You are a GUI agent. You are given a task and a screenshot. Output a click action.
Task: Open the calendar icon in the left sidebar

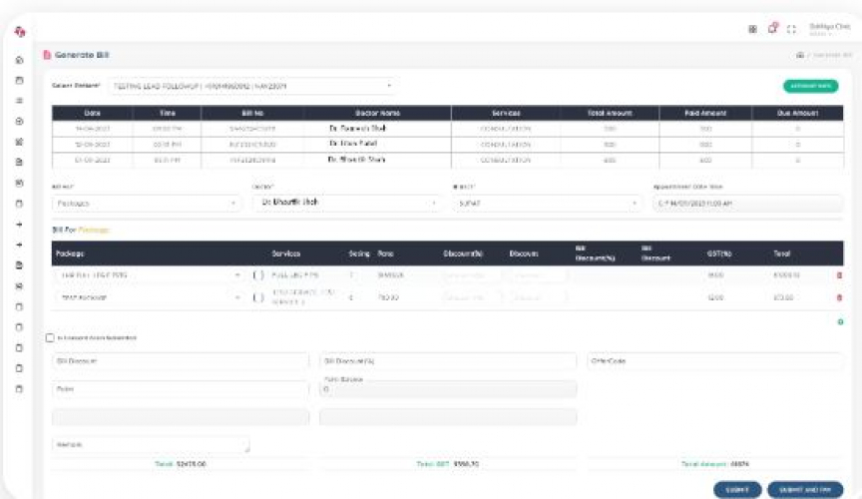[19, 80]
